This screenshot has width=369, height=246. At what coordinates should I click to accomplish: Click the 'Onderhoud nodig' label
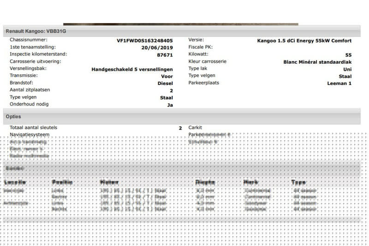(x=29, y=104)
